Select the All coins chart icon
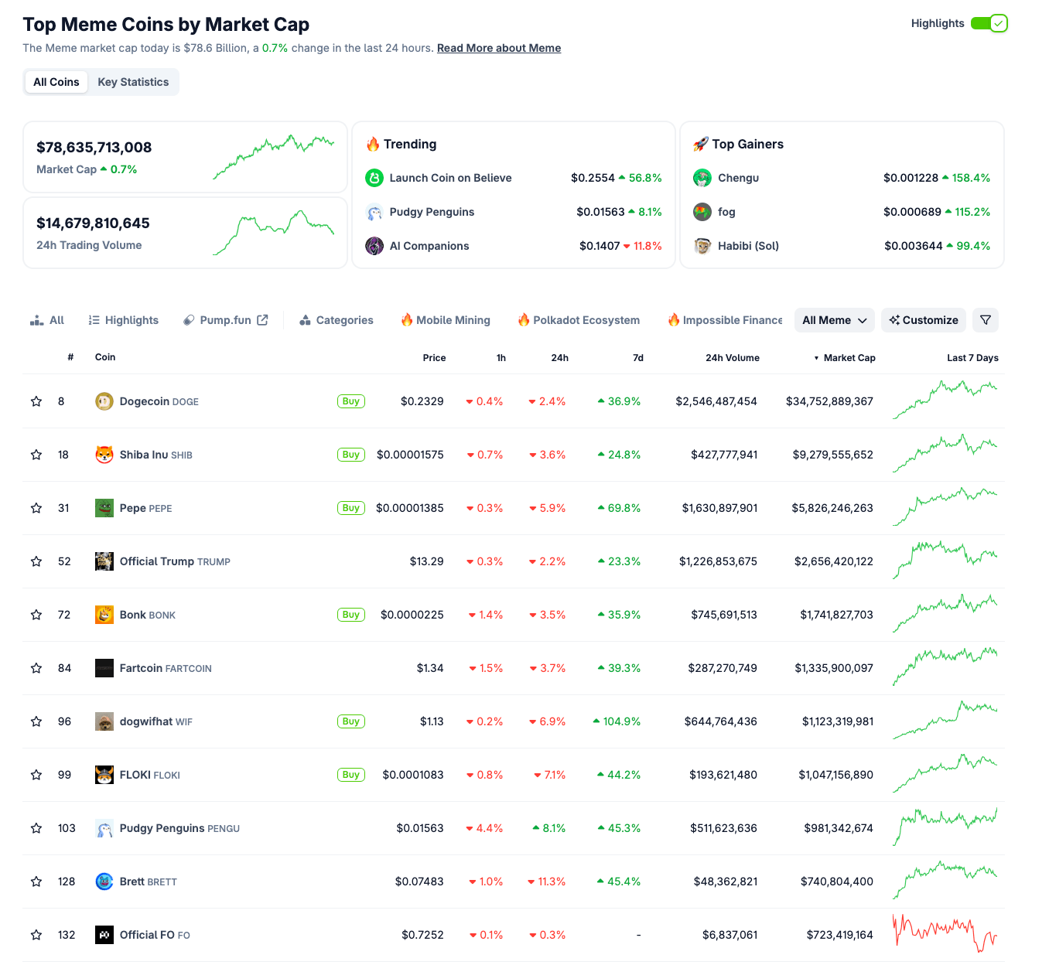This screenshot has width=1049, height=965. [x=36, y=319]
